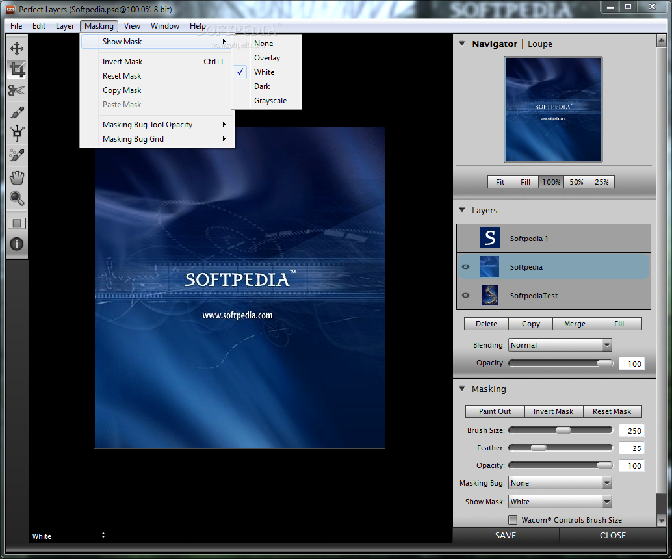The height and width of the screenshot is (559, 672).
Task: Open the Masking Bug dropdown
Action: [560, 483]
